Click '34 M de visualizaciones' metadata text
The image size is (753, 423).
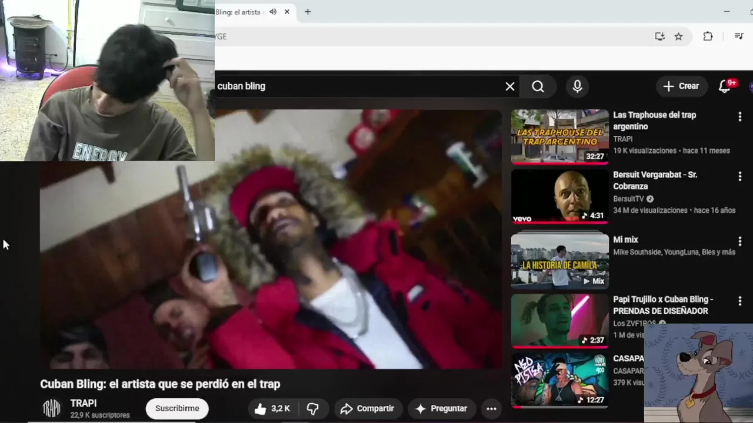coord(650,210)
